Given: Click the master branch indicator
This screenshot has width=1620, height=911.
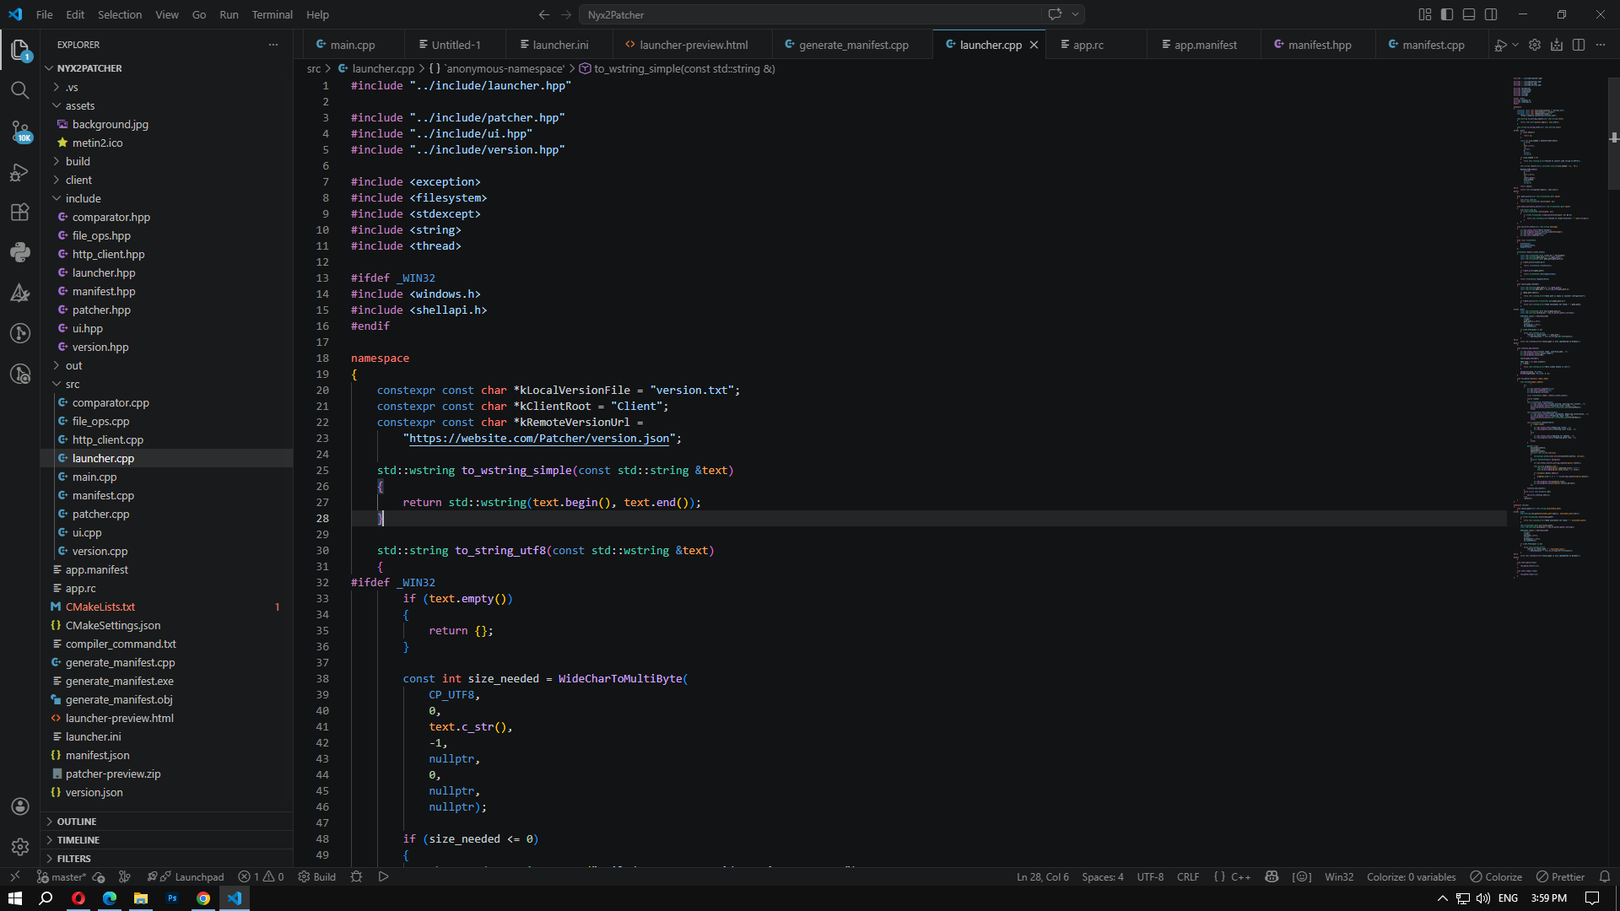Looking at the screenshot, I should (x=60, y=876).
